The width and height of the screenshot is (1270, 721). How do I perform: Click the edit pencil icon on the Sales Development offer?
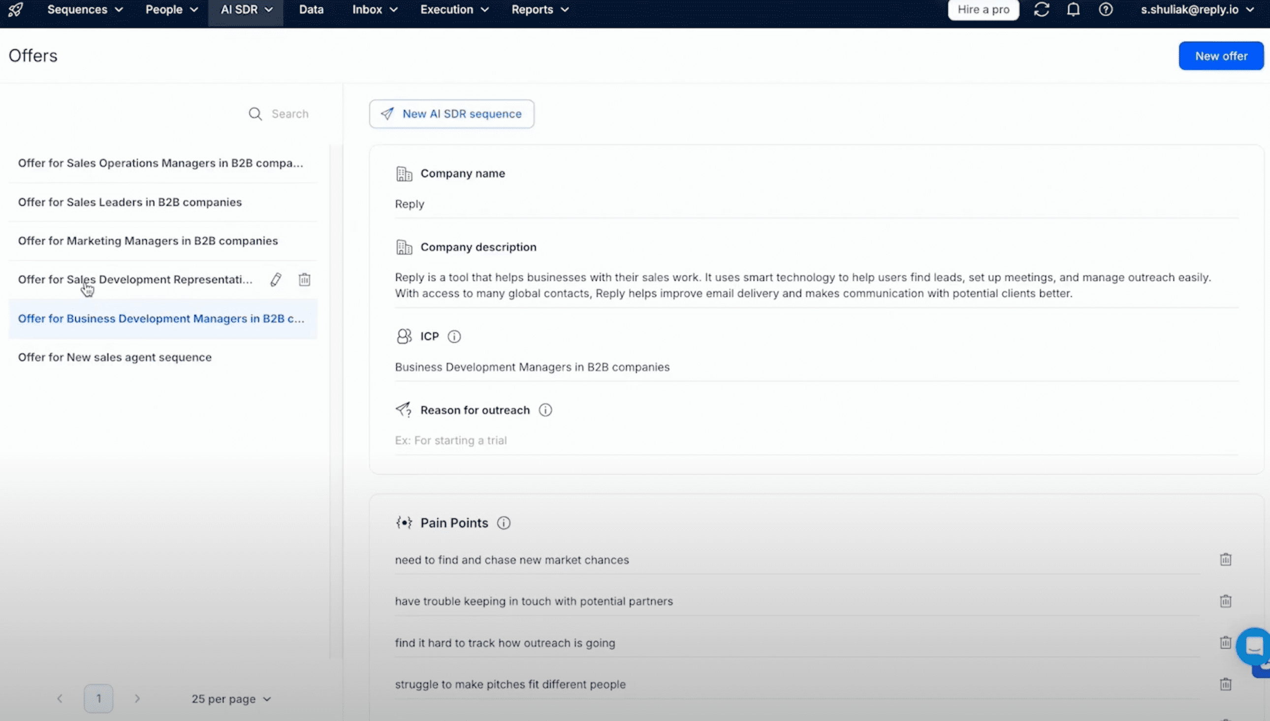(x=276, y=280)
